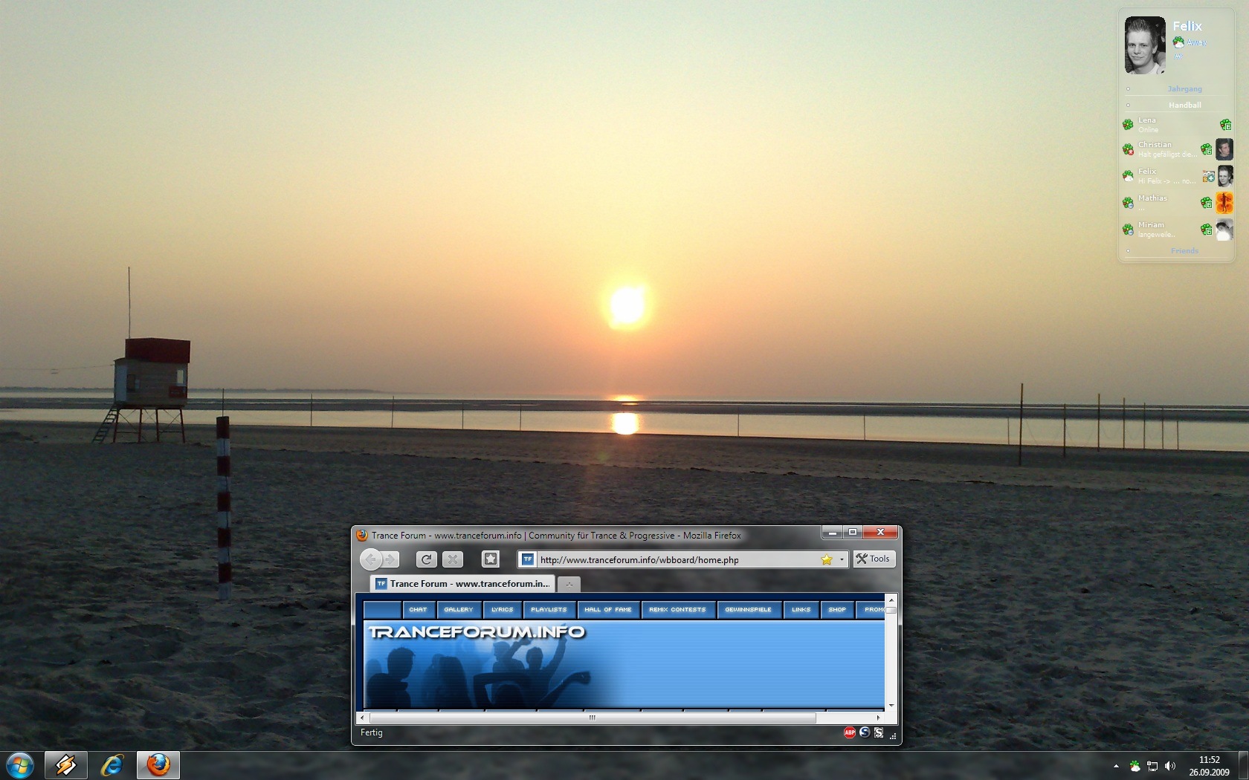The width and height of the screenshot is (1249, 780).
Task: Click the ICQ flower tray icon
Action: click(1135, 766)
